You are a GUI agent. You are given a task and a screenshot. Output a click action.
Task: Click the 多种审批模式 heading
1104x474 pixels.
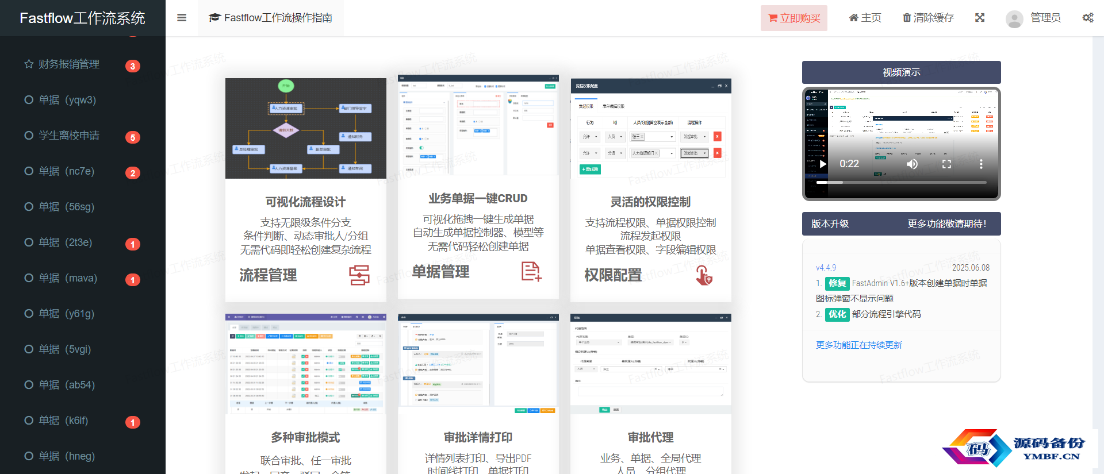pos(306,437)
